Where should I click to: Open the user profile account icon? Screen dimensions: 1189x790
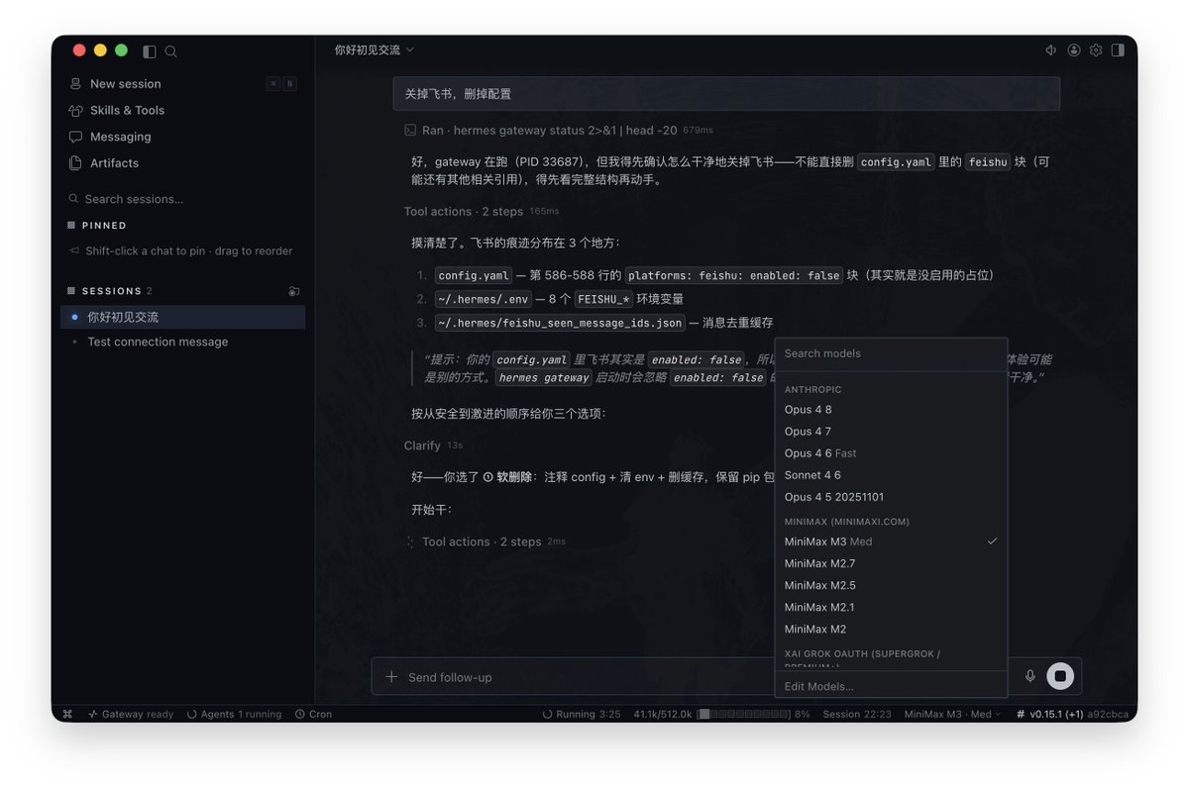click(x=1074, y=49)
